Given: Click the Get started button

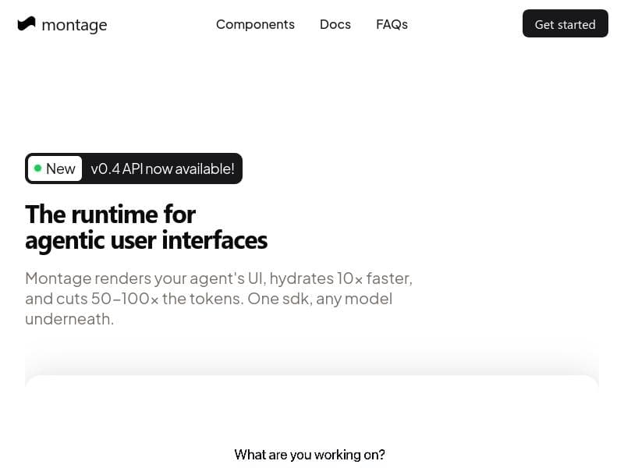Looking at the screenshot, I should [565, 23].
